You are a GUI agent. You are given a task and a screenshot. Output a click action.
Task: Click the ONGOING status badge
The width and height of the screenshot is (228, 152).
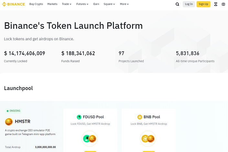[13, 111]
